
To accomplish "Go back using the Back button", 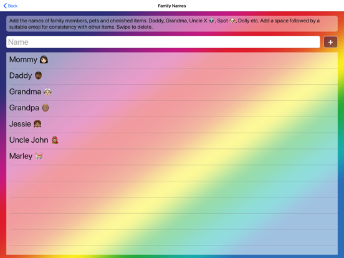I will (x=11, y=6).
